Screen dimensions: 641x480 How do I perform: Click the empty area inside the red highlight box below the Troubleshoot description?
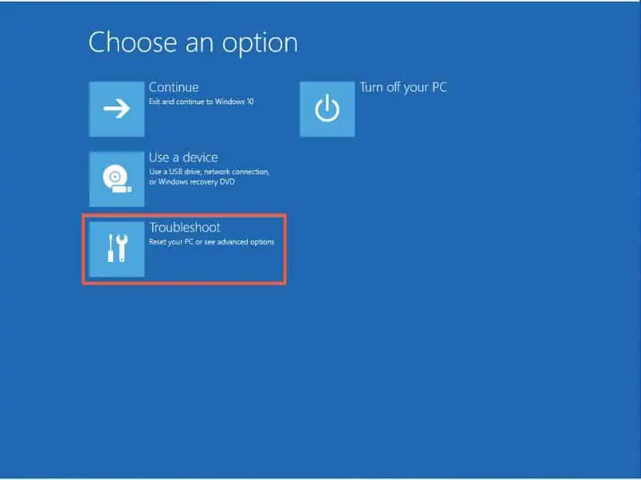point(214,263)
